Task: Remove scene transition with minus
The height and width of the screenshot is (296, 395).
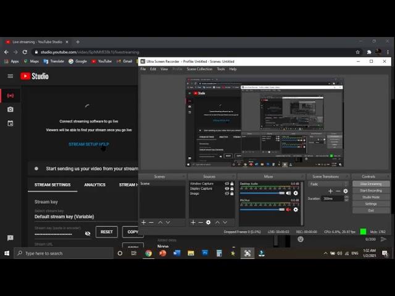Action: point(338,191)
